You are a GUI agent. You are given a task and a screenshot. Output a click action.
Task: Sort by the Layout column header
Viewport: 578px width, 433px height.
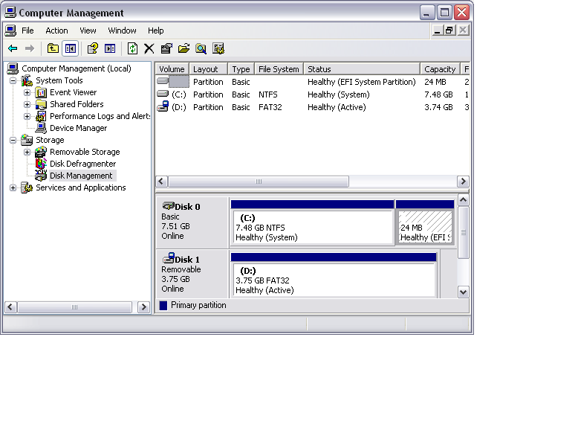point(208,69)
